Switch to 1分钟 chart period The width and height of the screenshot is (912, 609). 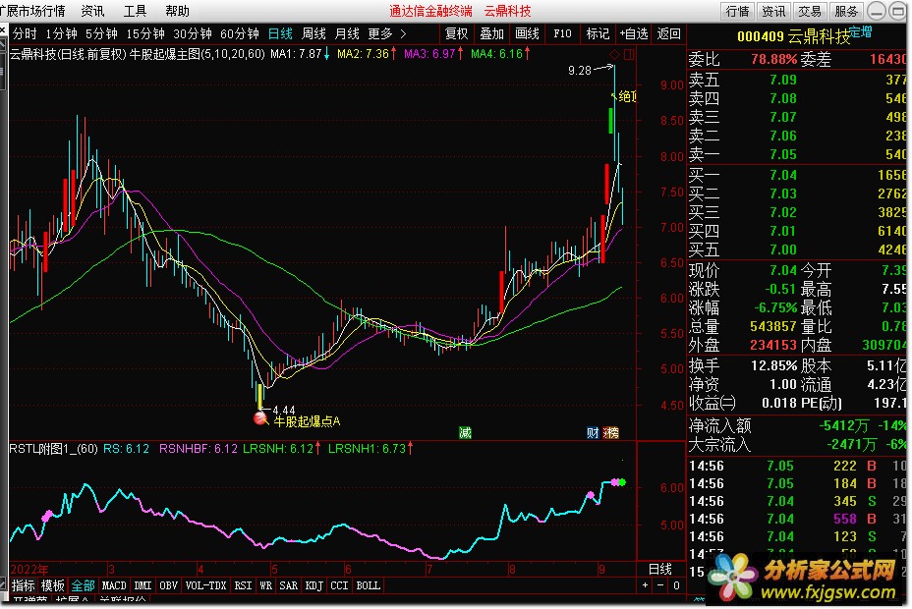61,33
